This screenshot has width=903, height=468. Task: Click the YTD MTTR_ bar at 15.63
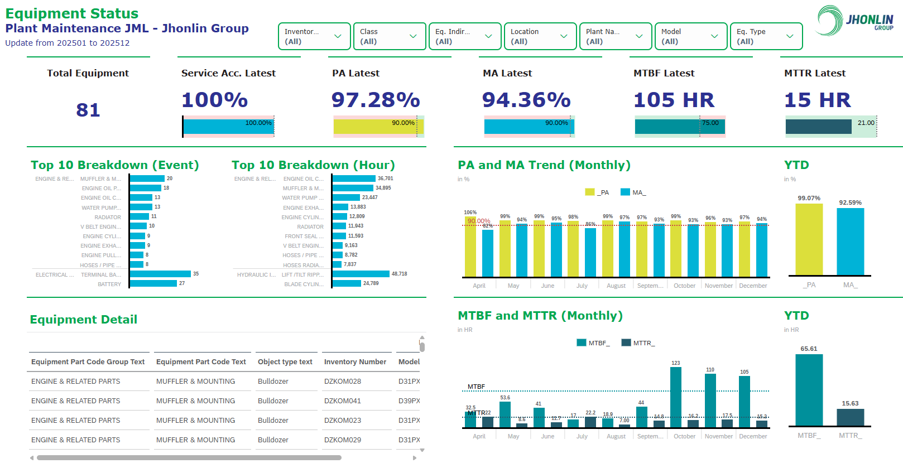click(x=851, y=417)
